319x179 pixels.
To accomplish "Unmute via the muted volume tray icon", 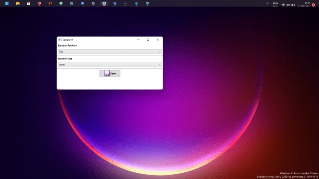I will [x=288, y=5].
